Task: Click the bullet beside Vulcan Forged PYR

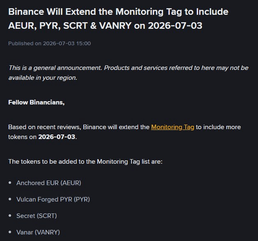Action: [x=10, y=199]
